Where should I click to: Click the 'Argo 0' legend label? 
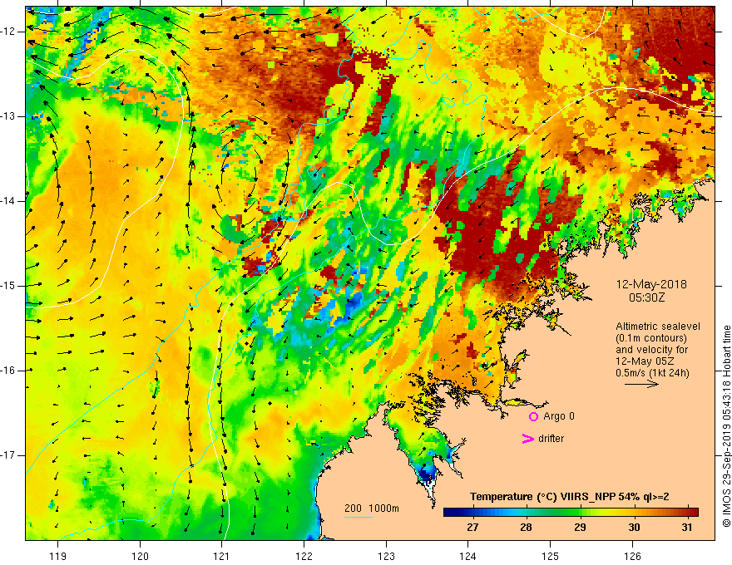pos(559,416)
